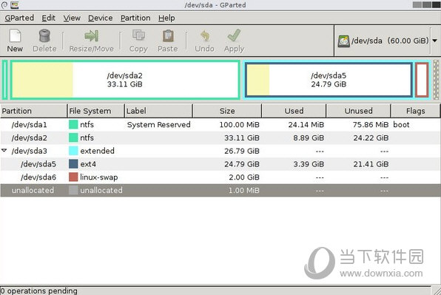Open the Edit menu
Viewport: 441px width, 295px height.
(x=48, y=18)
